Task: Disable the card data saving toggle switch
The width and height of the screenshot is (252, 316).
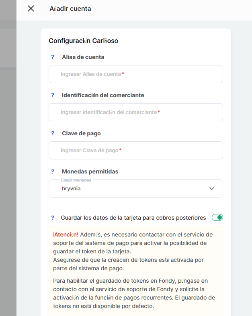Action: click(217, 218)
